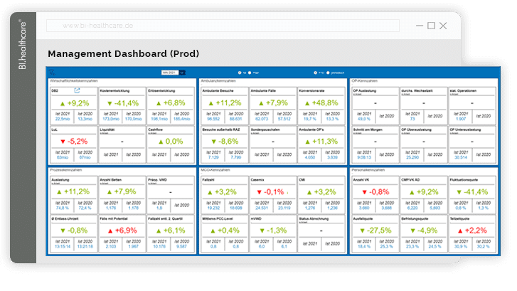517x291 pixels.
Task: Open the export icon on DB2 tile
Action: pos(77,90)
